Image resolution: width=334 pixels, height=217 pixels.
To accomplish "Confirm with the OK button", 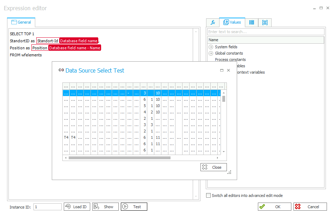I will (274, 207).
